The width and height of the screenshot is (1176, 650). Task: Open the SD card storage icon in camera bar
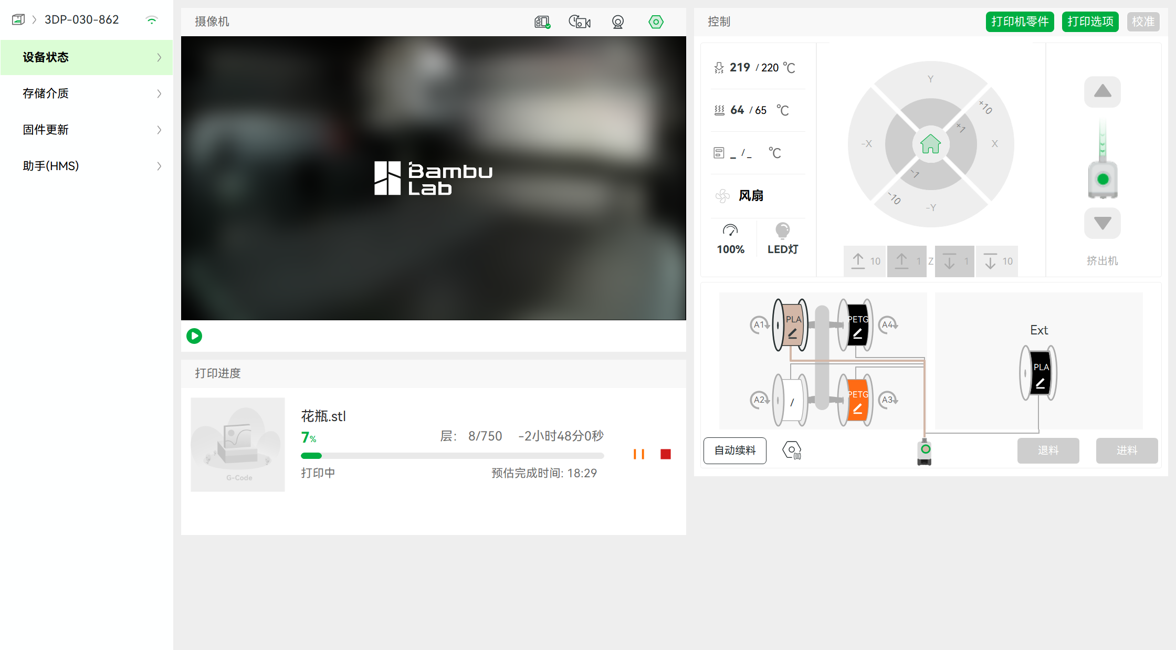(542, 22)
